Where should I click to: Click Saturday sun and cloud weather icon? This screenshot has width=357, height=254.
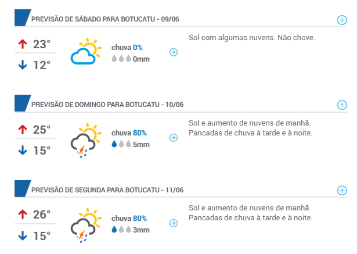[x=86, y=51]
